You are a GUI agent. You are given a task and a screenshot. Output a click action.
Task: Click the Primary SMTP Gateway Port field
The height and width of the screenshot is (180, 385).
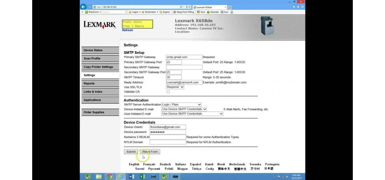pos(174,62)
